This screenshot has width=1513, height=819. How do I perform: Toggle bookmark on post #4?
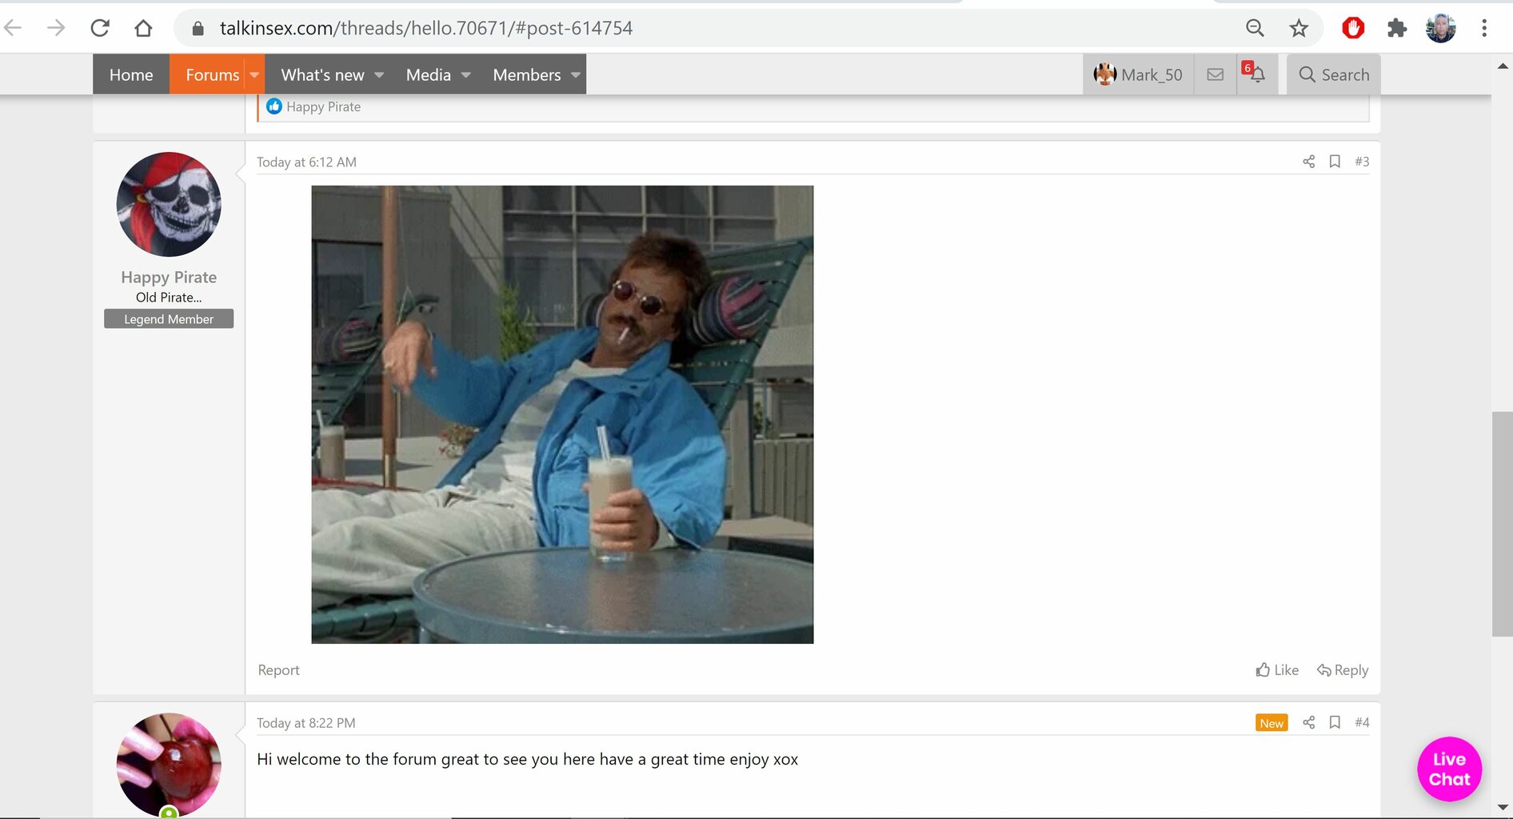coord(1335,722)
